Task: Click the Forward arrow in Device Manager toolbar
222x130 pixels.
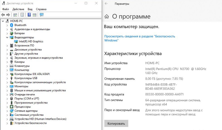Action: tap(8, 15)
